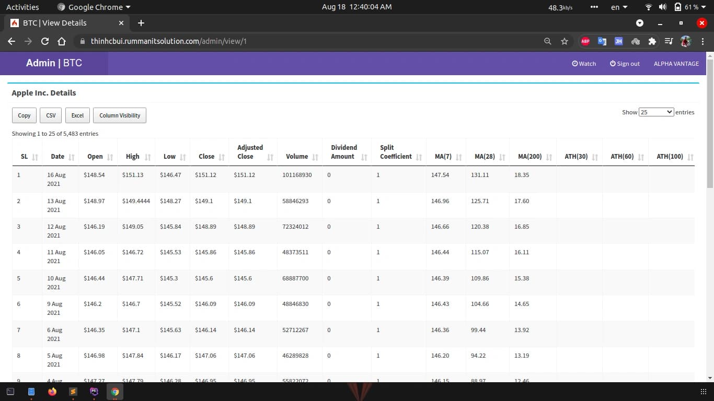This screenshot has height=401, width=714.
Task: Open the Column Visibility button
Action: (x=120, y=115)
